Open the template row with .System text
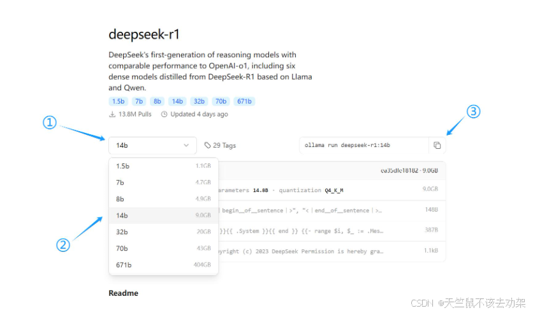This screenshot has width=533, height=313. [332, 231]
